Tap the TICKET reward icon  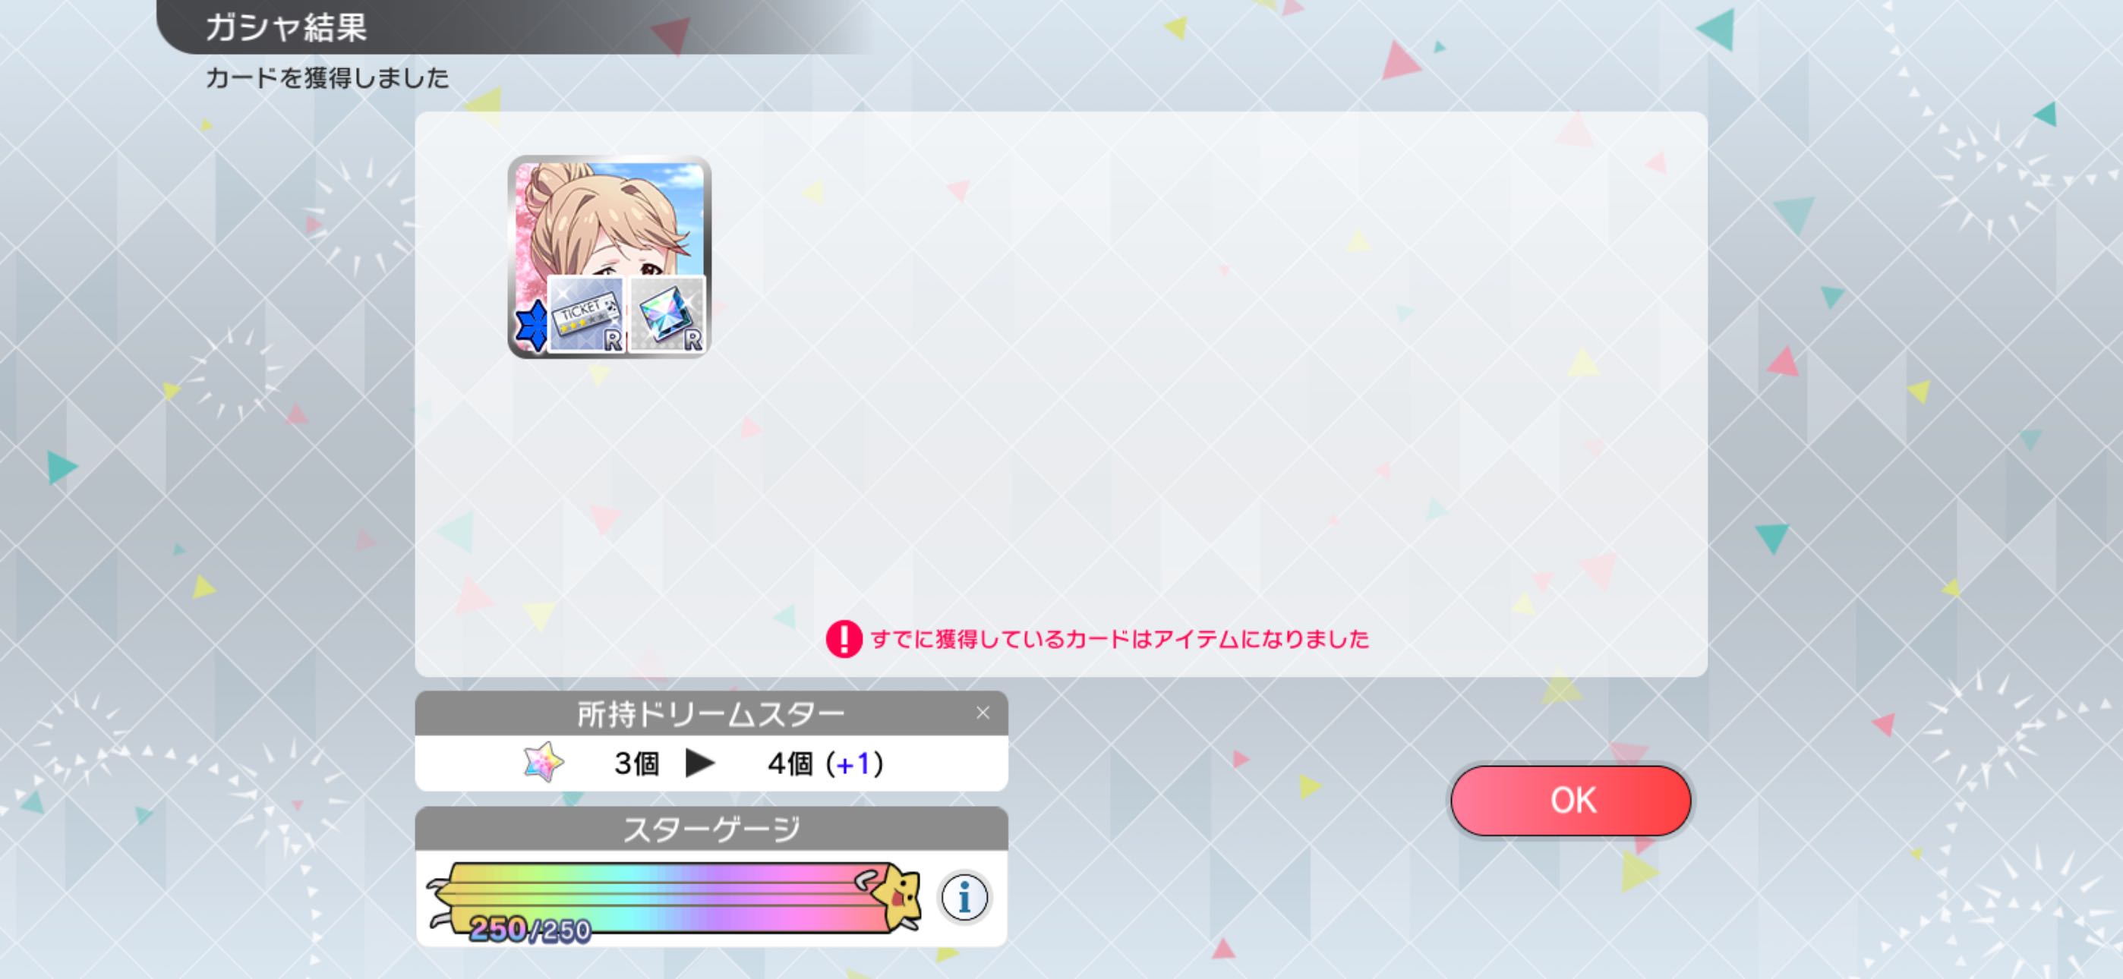pyautogui.click(x=585, y=315)
